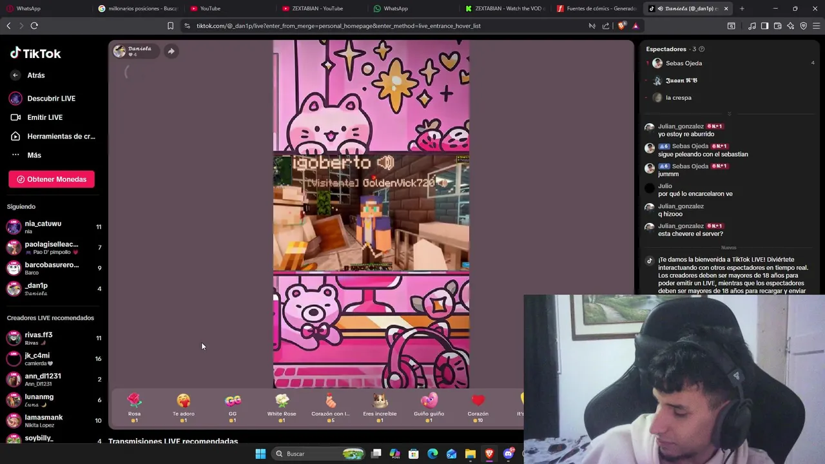Open barcobasurero live channel
This screenshot has width=825, height=464.
tap(54, 268)
